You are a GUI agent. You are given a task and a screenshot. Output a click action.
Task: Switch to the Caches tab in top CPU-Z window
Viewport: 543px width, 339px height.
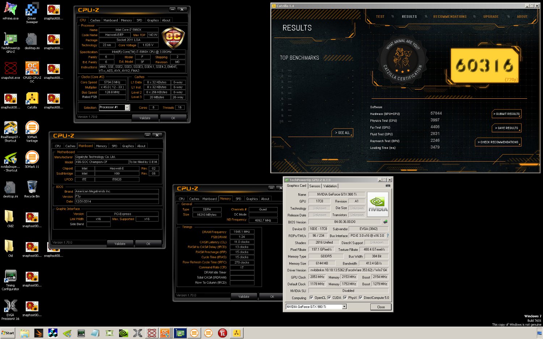click(95, 20)
